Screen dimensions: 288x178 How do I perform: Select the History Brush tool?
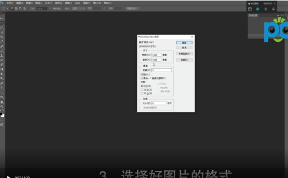(2, 60)
